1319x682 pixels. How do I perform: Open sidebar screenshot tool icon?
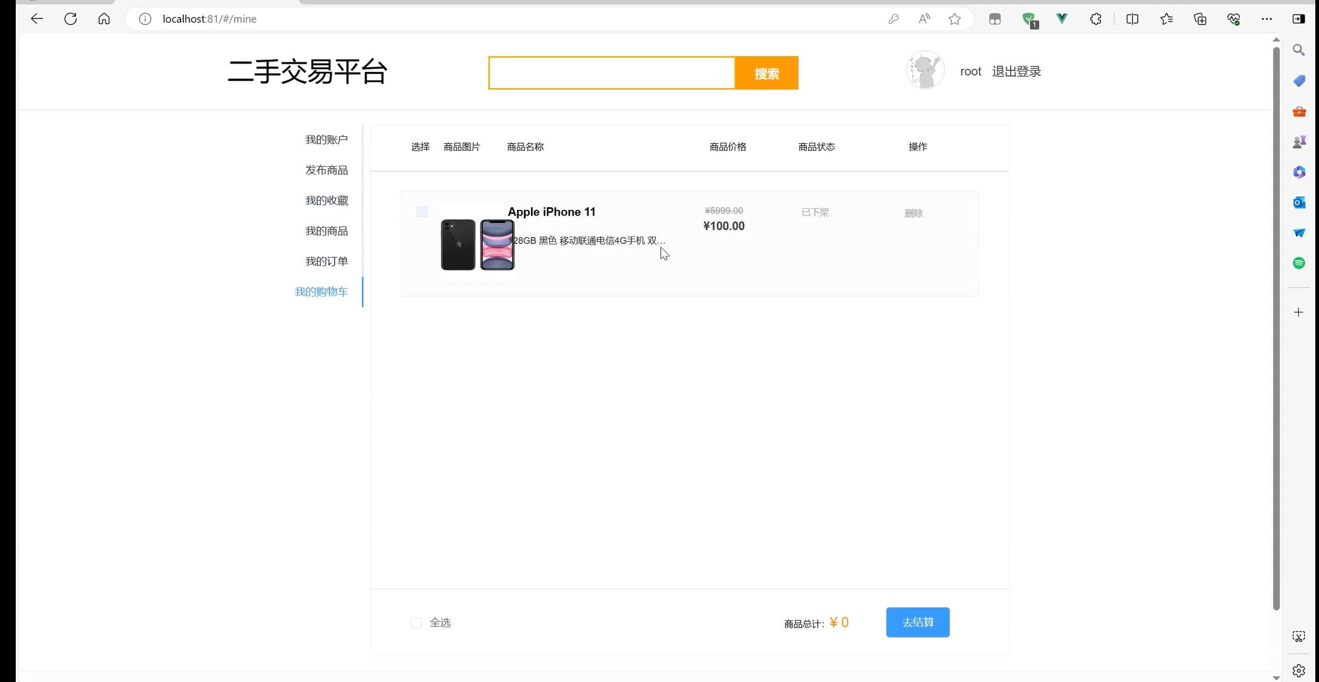pos(1299,637)
